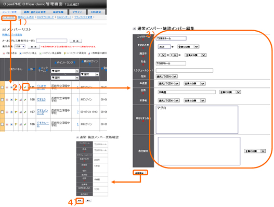Image resolution: width=274 pixels, height=207 pixels.
Task: Open the gender selection dropdown
Action: point(167,76)
